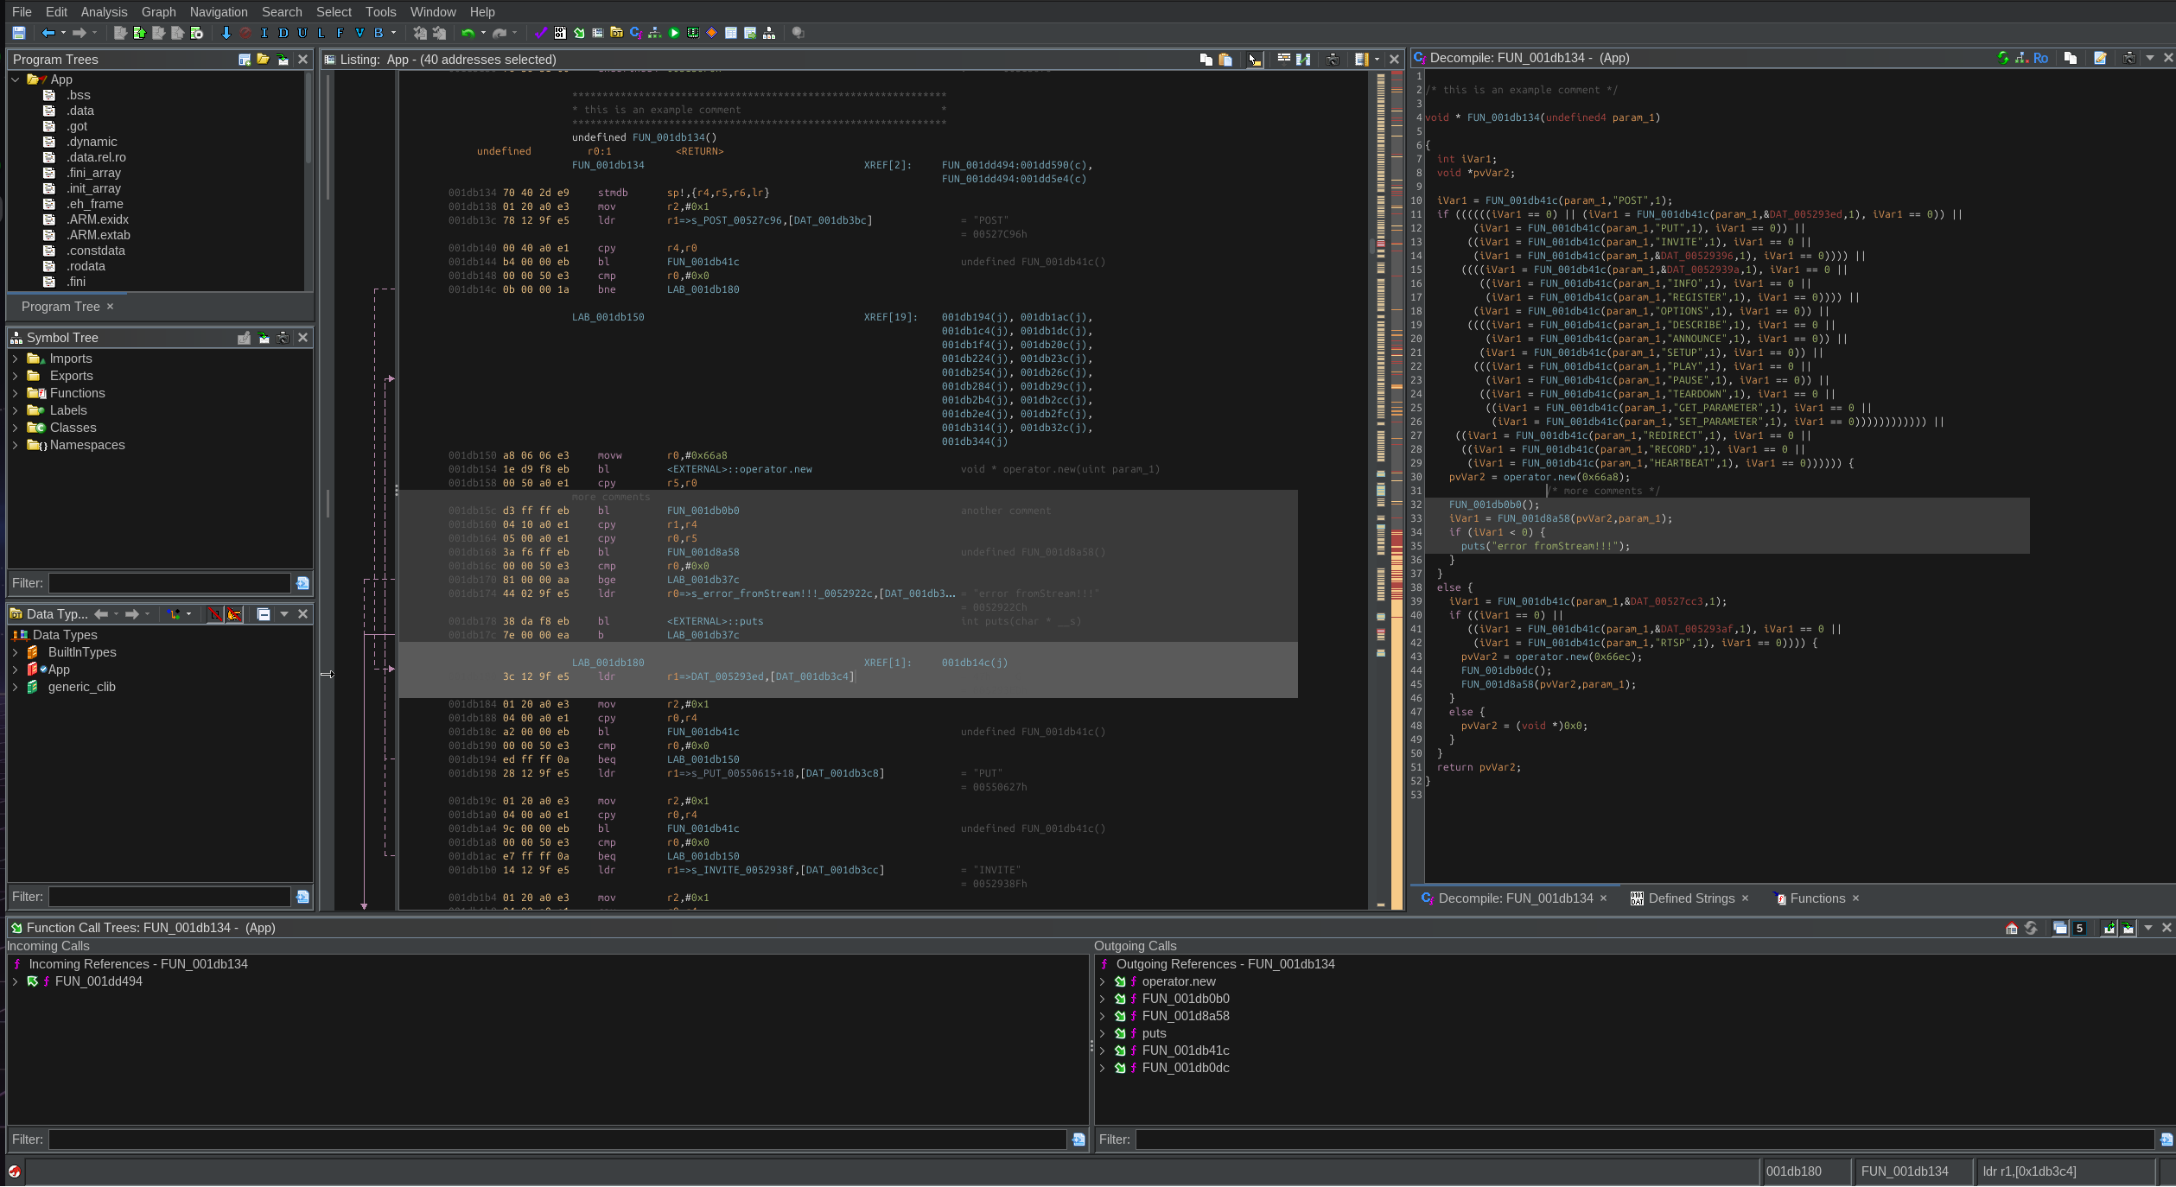Click the Disassemble 'D' toolbar icon
This screenshot has height=1187, width=2176.
pyautogui.click(x=283, y=33)
